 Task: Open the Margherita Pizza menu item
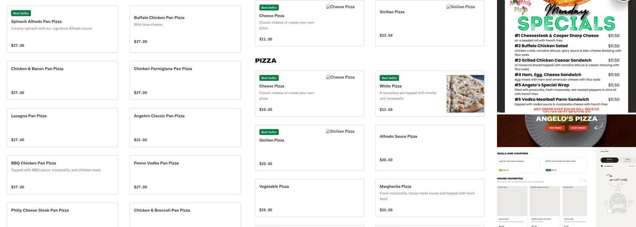click(430, 197)
